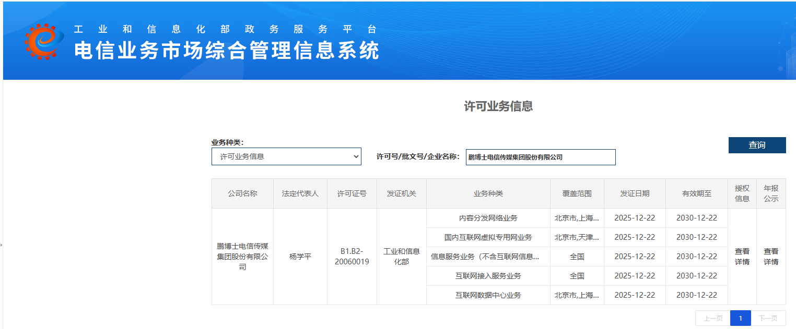Image resolution: width=796 pixels, height=329 pixels.
Task: Click the 企业名称 search input field
Action: [x=541, y=157]
